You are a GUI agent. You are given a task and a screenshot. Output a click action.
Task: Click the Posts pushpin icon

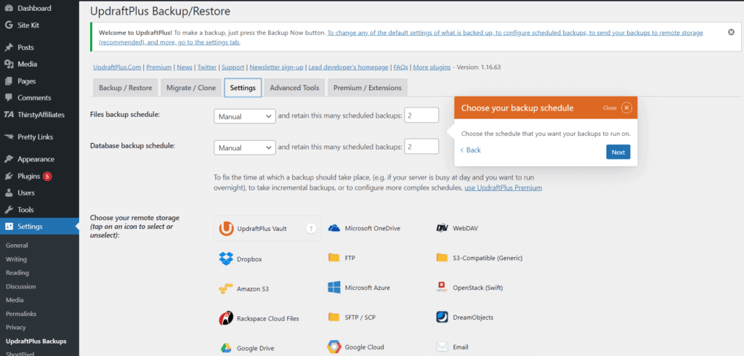[x=9, y=47]
